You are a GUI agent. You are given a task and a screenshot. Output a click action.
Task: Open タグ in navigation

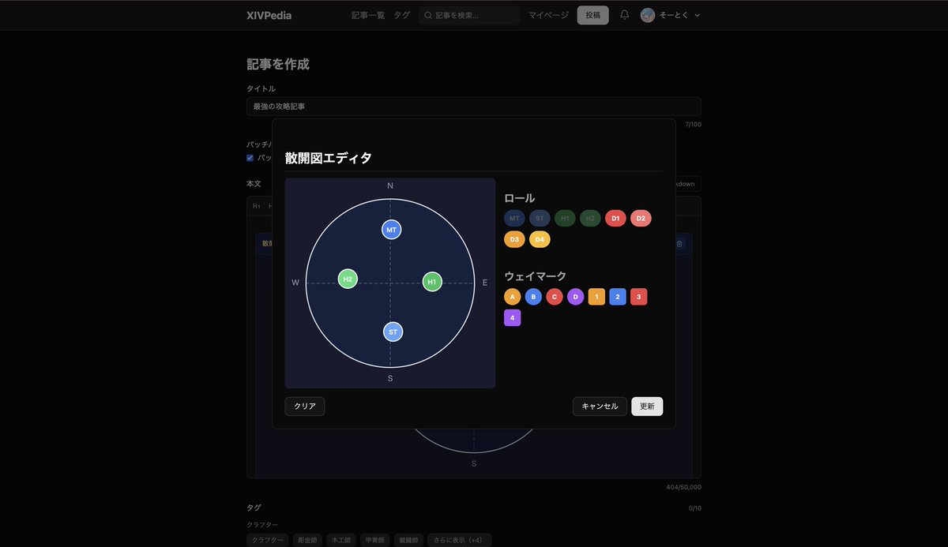point(402,15)
